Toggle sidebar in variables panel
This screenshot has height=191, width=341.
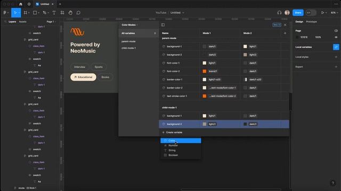163,25
